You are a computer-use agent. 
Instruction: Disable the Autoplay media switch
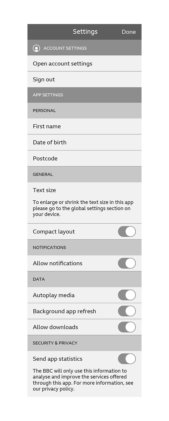[127, 295]
